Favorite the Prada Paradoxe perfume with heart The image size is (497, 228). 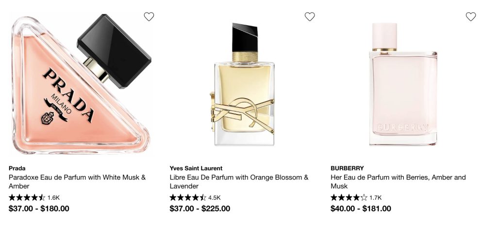[x=149, y=16]
